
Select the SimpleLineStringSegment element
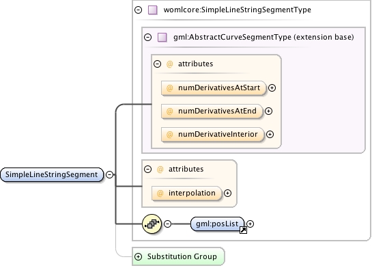tap(52, 174)
